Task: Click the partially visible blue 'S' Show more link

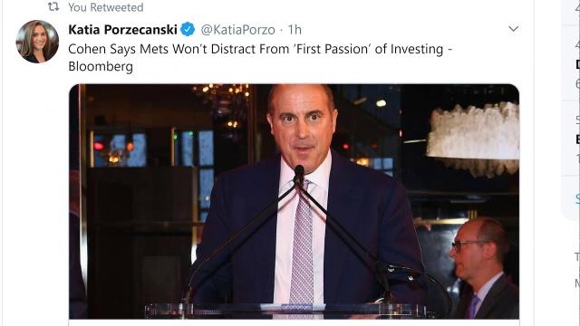Action: (577, 199)
